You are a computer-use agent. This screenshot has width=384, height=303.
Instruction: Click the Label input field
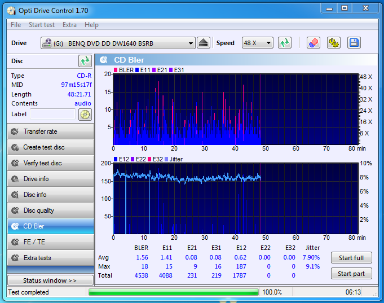(52, 114)
